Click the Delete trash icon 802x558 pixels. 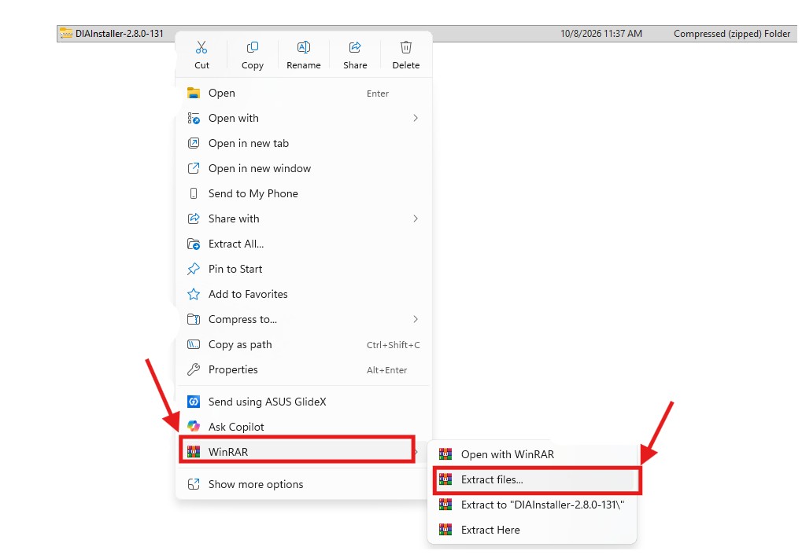click(x=405, y=47)
